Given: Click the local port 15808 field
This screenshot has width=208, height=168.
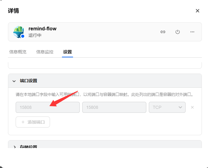Looking at the screenshot, I should [x=48, y=107].
